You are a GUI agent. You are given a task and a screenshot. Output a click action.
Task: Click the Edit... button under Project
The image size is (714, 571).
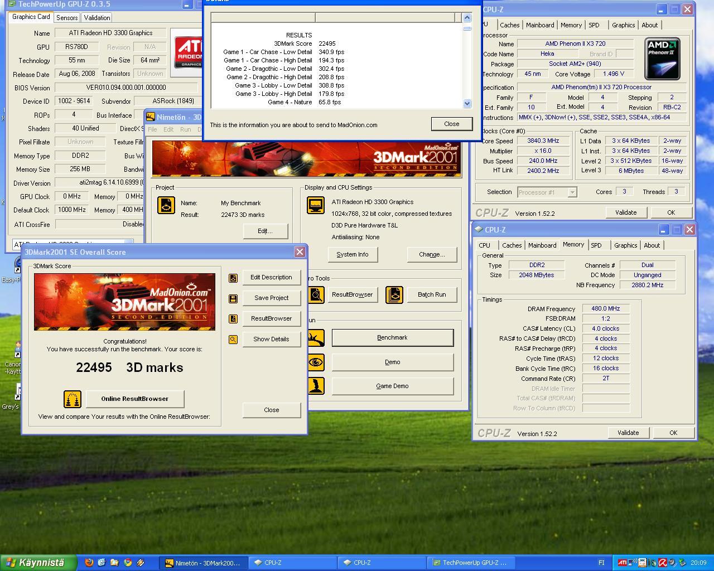tap(265, 231)
